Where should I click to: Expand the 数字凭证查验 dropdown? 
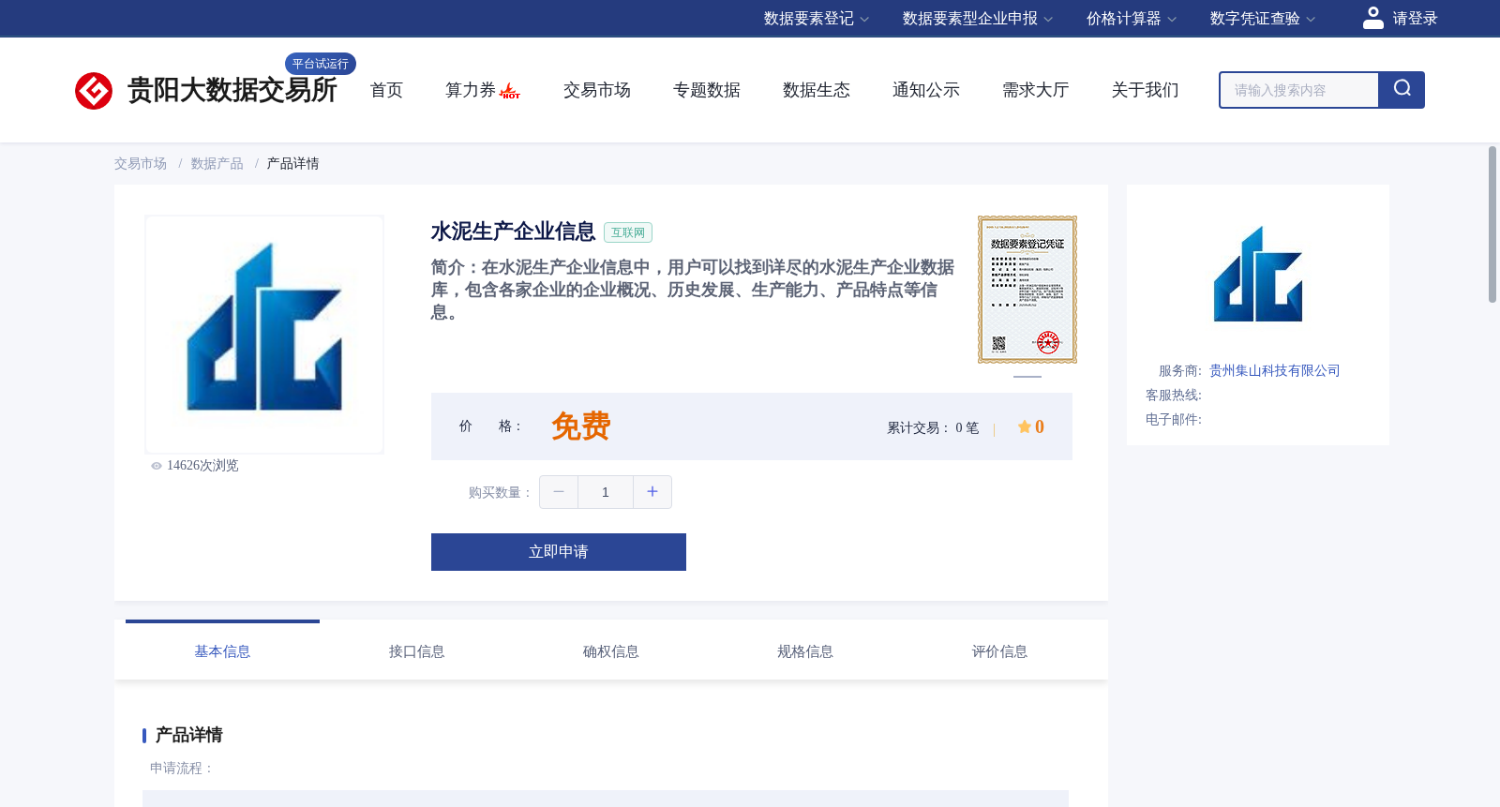(x=1263, y=19)
